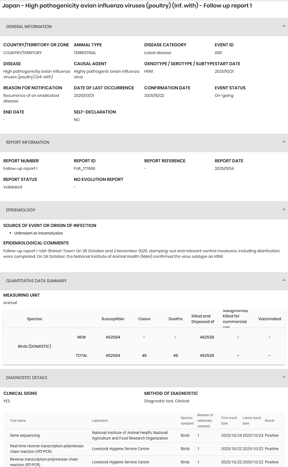
Task: Collapse the Report Information section chevron
Action: 284,142
